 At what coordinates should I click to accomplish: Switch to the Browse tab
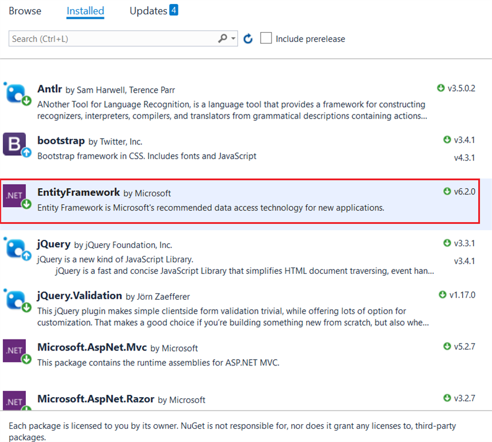point(25,11)
